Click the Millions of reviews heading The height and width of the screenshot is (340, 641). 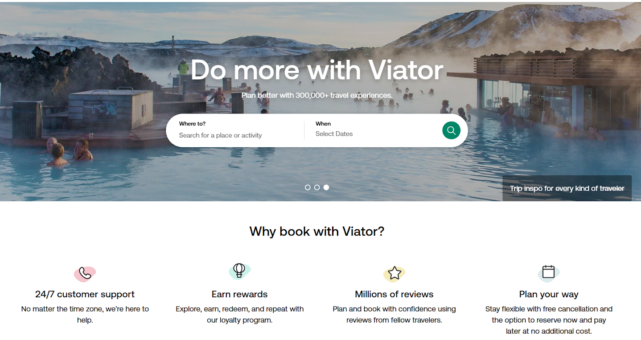394,294
